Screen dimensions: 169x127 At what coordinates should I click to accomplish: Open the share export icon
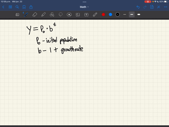[x=31, y=7]
